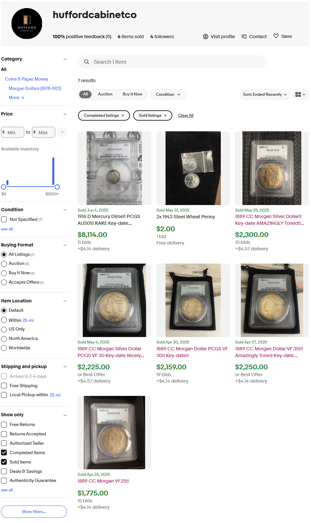
Task: Click the search magnifier icon
Action: click(87, 62)
